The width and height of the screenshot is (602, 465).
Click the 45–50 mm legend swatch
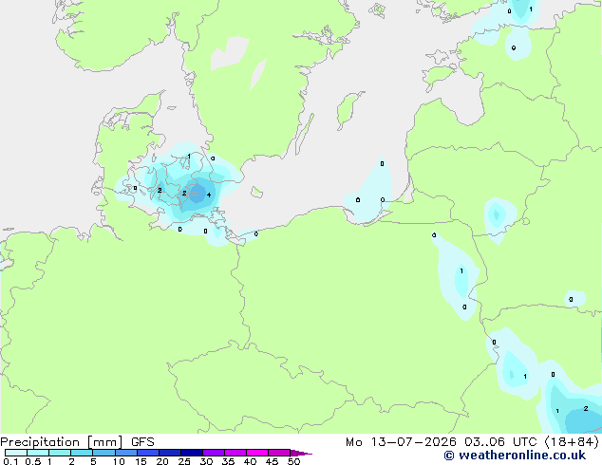coord(279,453)
